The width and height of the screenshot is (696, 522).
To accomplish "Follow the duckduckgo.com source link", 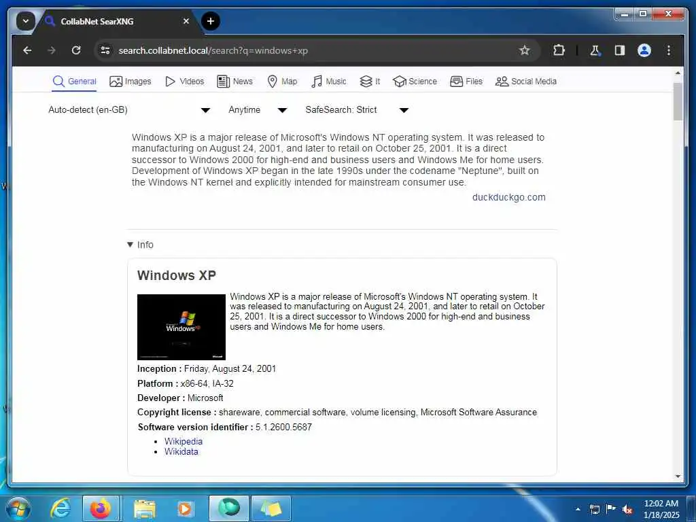I will click(508, 198).
